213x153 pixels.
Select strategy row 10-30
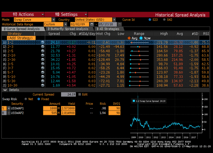click(105, 85)
